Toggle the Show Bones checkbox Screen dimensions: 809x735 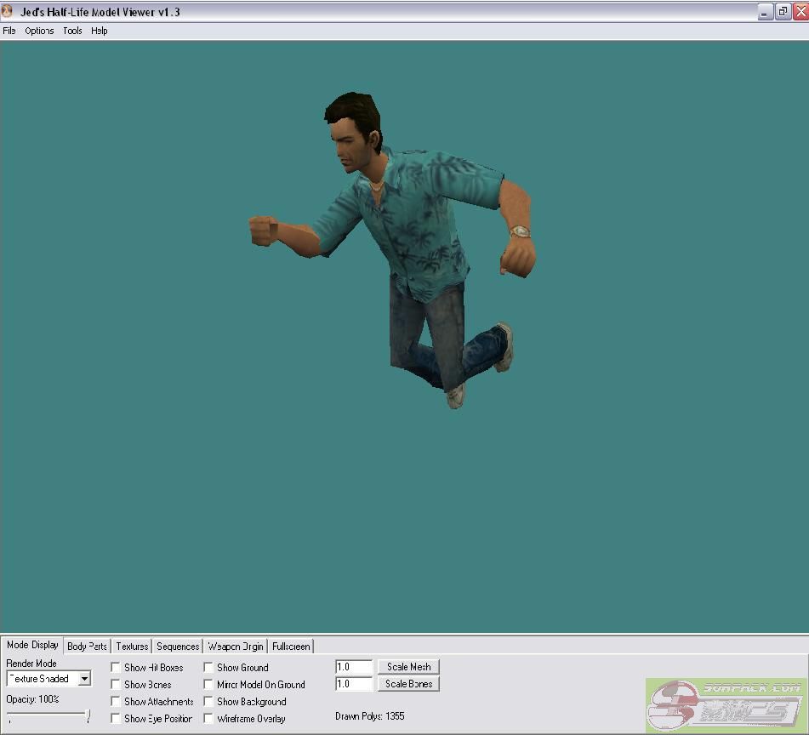point(116,685)
